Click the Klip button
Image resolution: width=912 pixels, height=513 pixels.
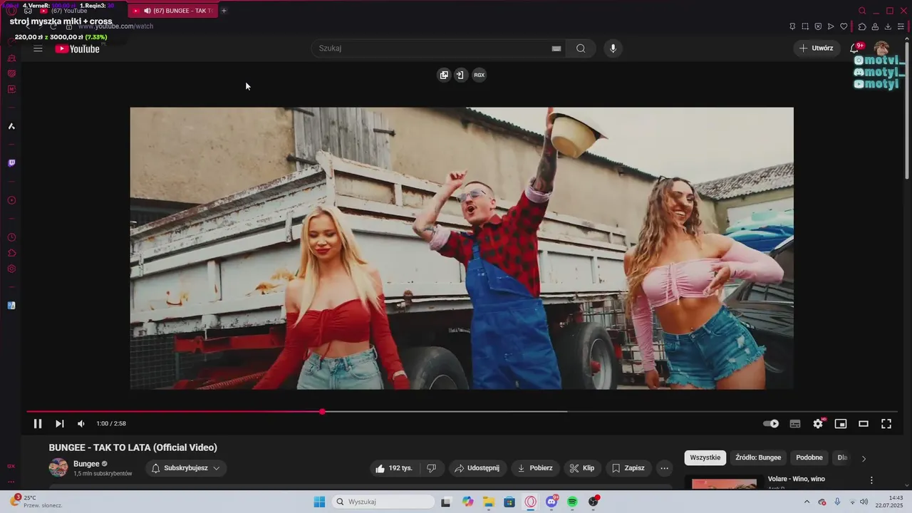pyautogui.click(x=581, y=468)
